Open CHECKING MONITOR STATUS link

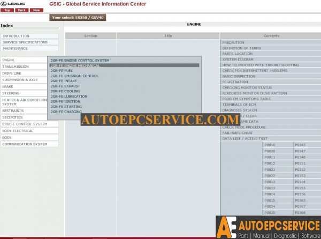[x=271, y=87]
